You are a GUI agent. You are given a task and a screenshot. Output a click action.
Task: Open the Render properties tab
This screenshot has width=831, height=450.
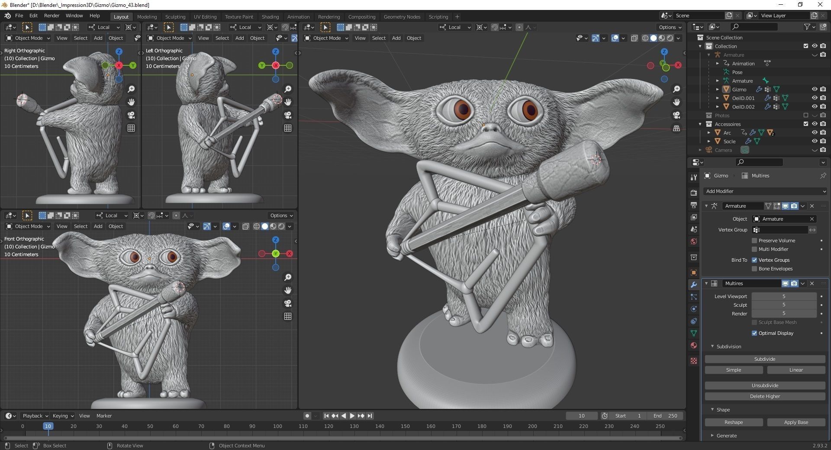[694, 192]
